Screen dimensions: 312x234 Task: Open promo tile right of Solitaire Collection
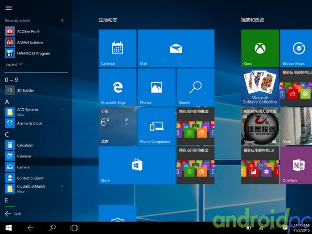click(x=296, y=87)
